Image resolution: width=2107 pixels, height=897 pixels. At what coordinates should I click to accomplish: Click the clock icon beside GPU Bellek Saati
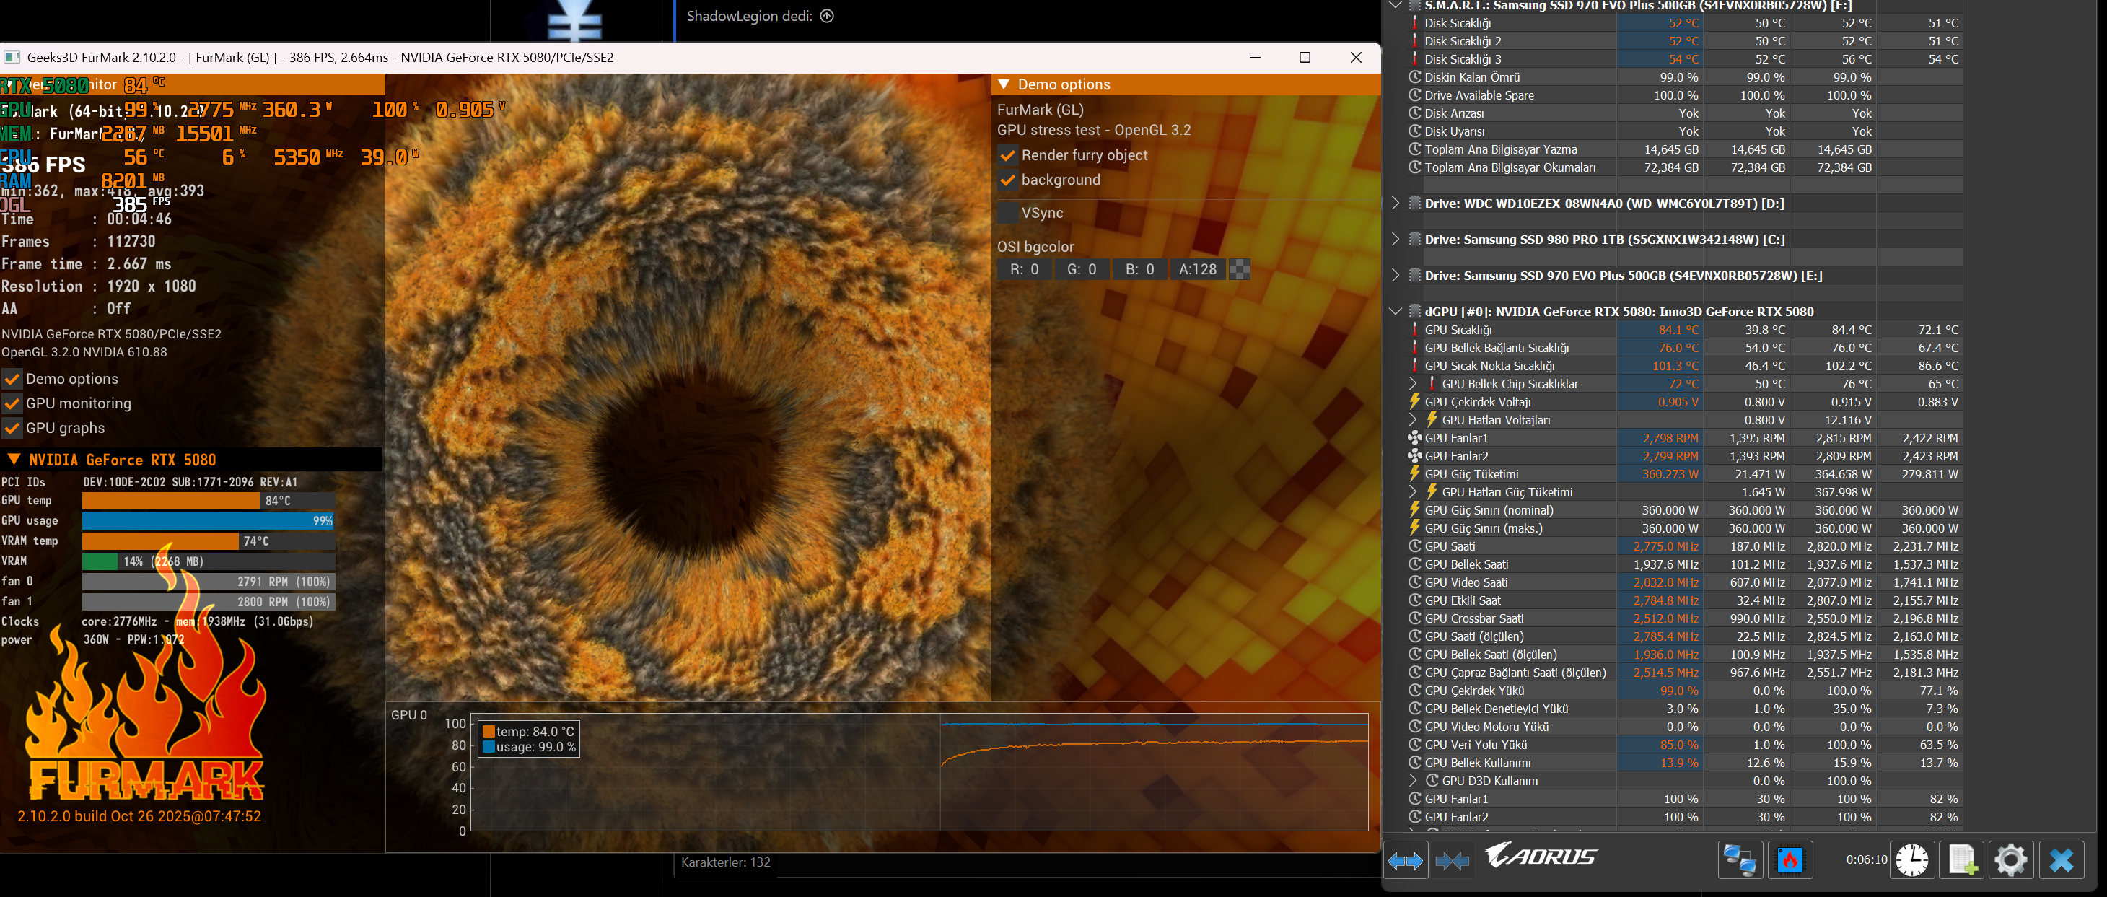tap(1414, 564)
